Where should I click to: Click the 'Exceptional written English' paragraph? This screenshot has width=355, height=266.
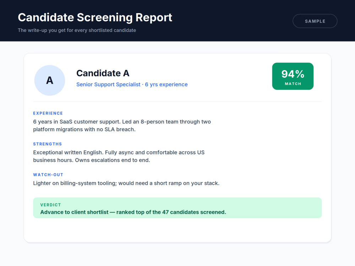click(119, 156)
